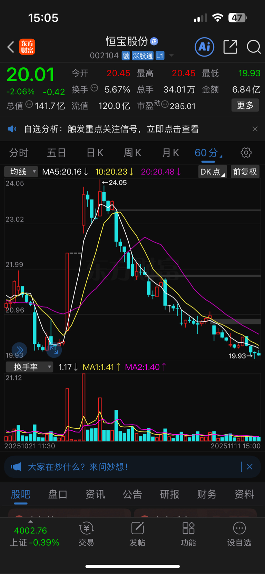Tap the share export icon
The height and width of the screenshot is (574, 265).
point(230,47)
